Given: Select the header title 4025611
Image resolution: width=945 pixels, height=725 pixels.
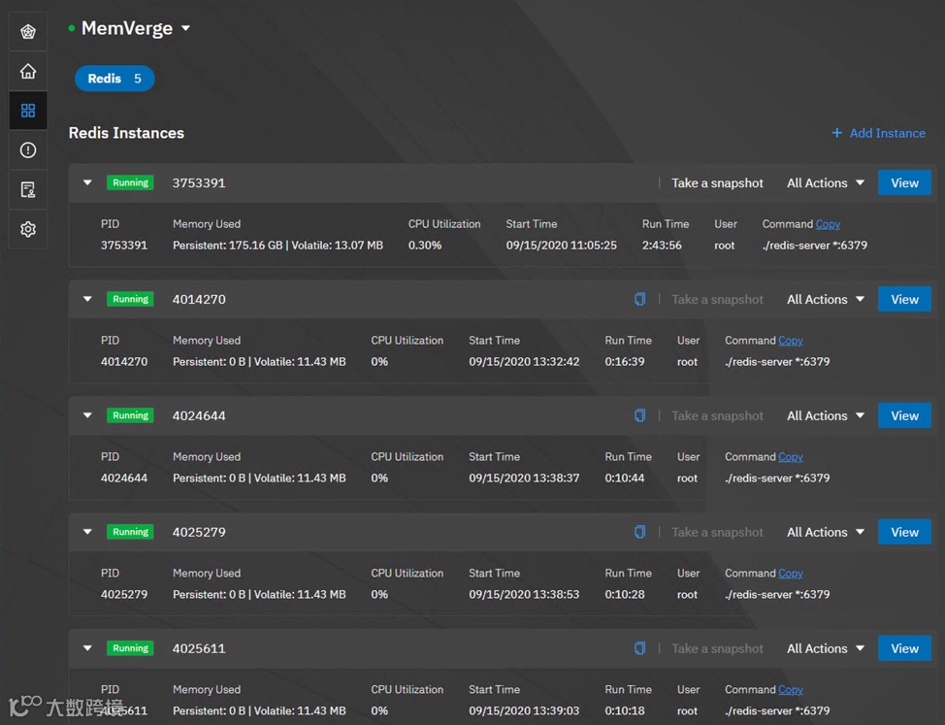Looking at the screenshot, I should (199, 648).
